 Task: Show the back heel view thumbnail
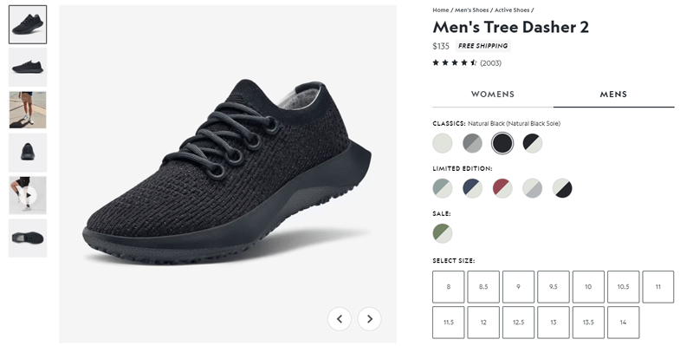pos(28,153)
